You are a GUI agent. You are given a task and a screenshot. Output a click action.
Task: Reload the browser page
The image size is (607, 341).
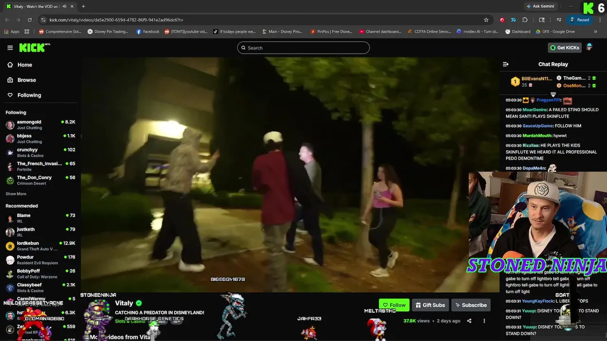[29, 20]
